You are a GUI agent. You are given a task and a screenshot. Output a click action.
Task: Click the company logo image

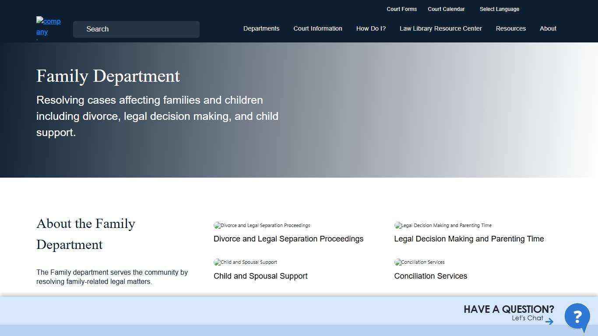tap(48, 27)
